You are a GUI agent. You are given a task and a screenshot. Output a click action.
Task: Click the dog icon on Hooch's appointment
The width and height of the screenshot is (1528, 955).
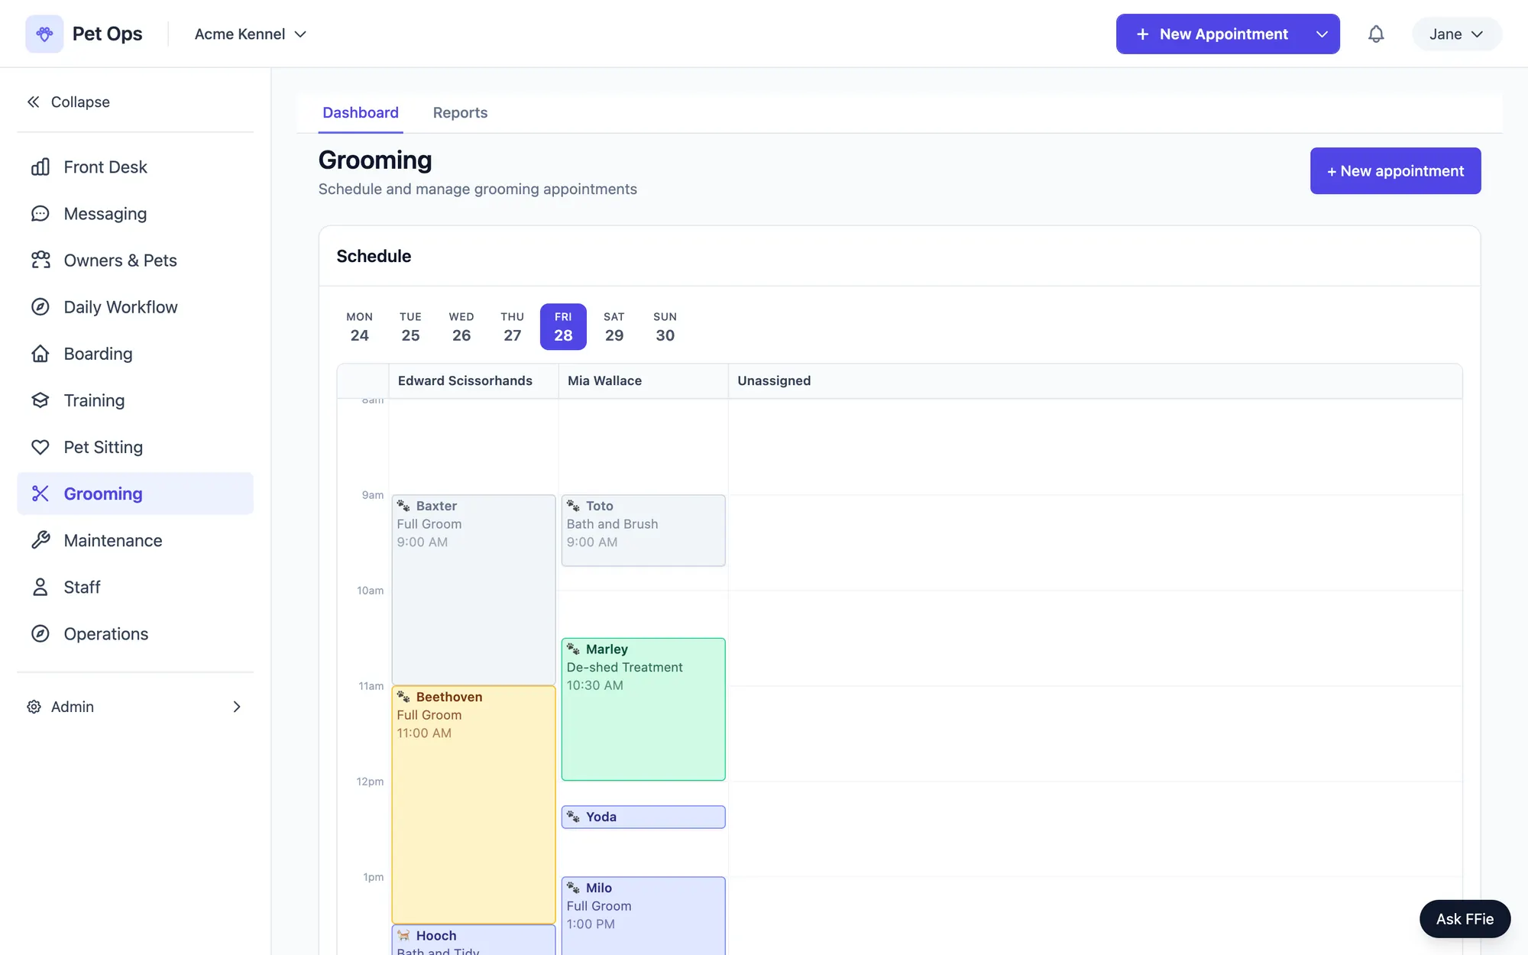(403, 935)
